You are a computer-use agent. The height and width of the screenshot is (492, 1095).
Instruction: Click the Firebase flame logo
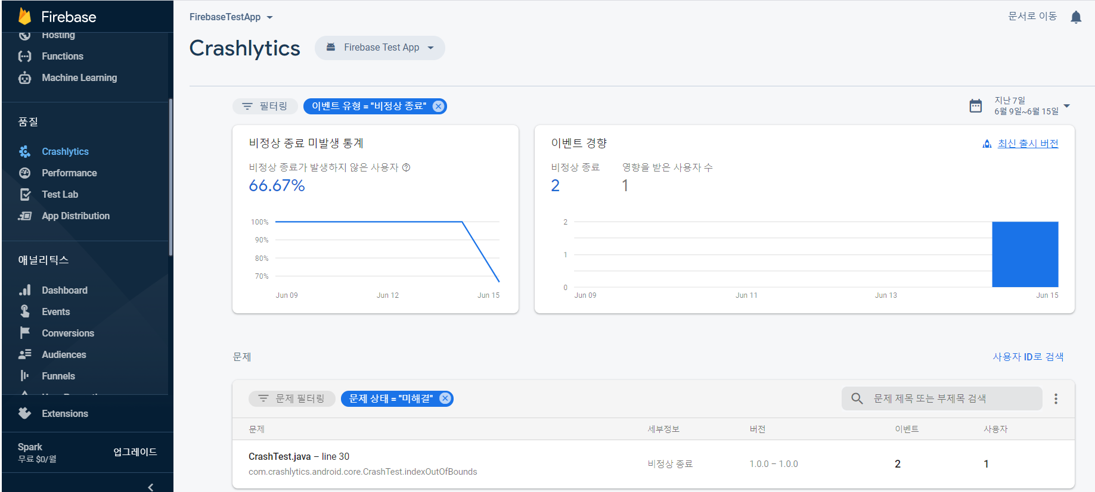24,16
